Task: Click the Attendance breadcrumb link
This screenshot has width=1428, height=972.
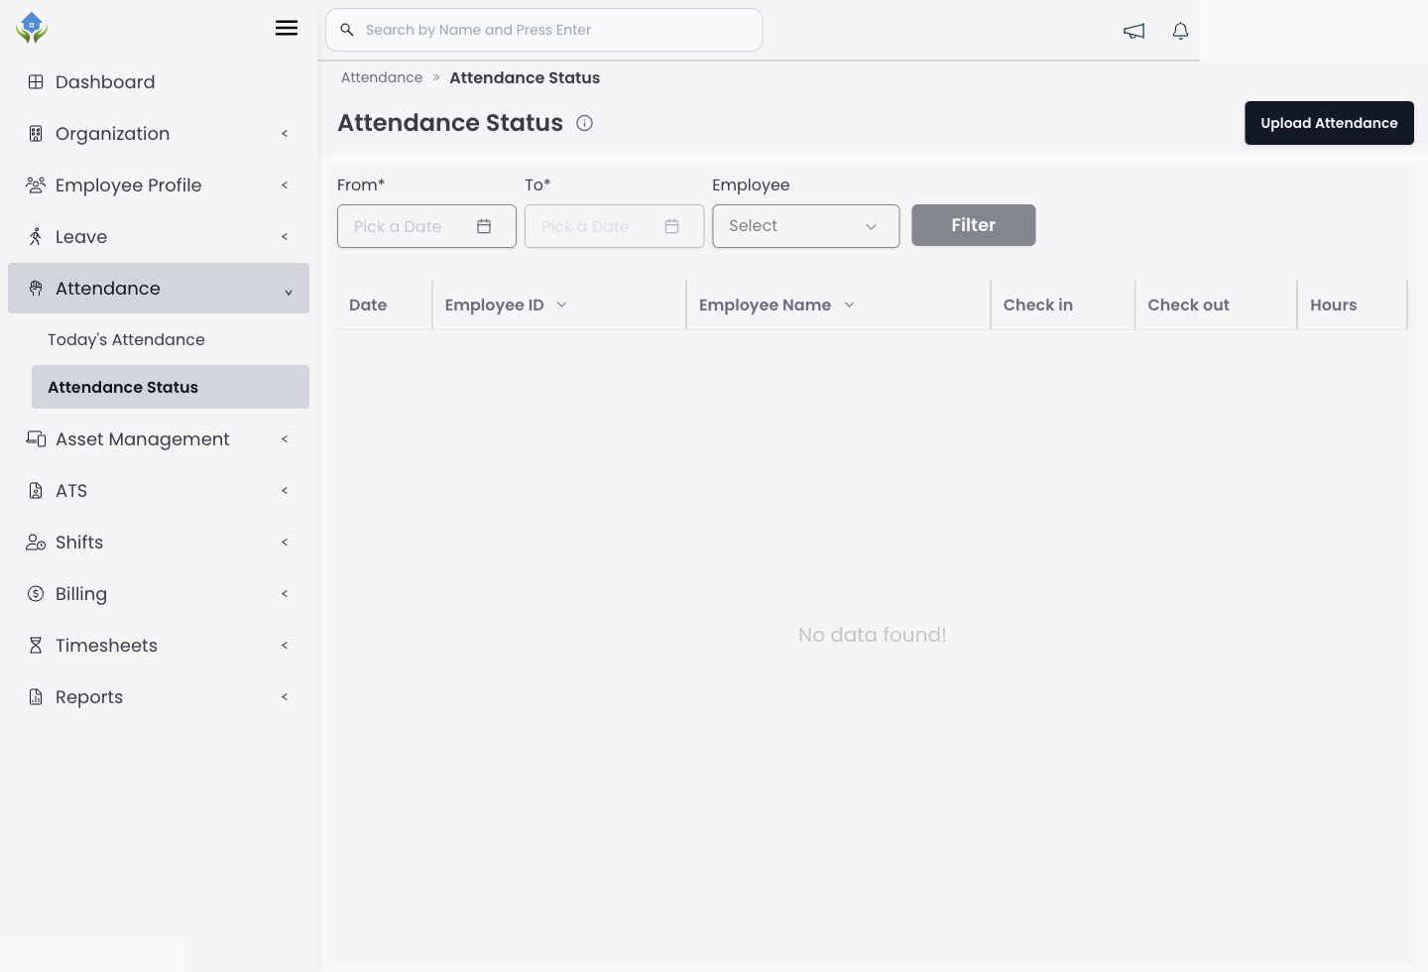Action: click(x=382, y=77)
